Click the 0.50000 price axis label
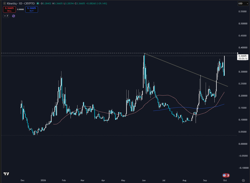 [243, 24]
